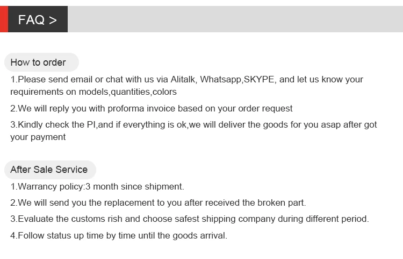Click the replacement for broken part line
This screenshot has width=403, height=259.
point(158,203)
